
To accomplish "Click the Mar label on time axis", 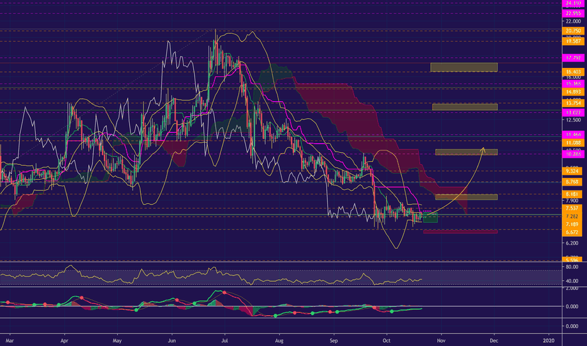I will click(x=9, y=341).
